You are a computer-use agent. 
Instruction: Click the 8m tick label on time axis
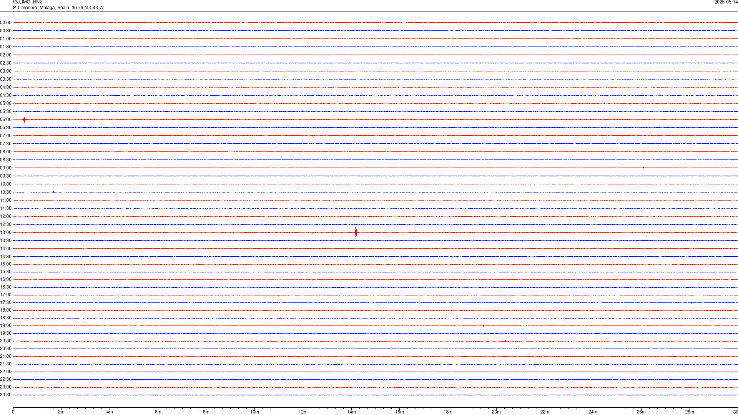tap(206, 412)
